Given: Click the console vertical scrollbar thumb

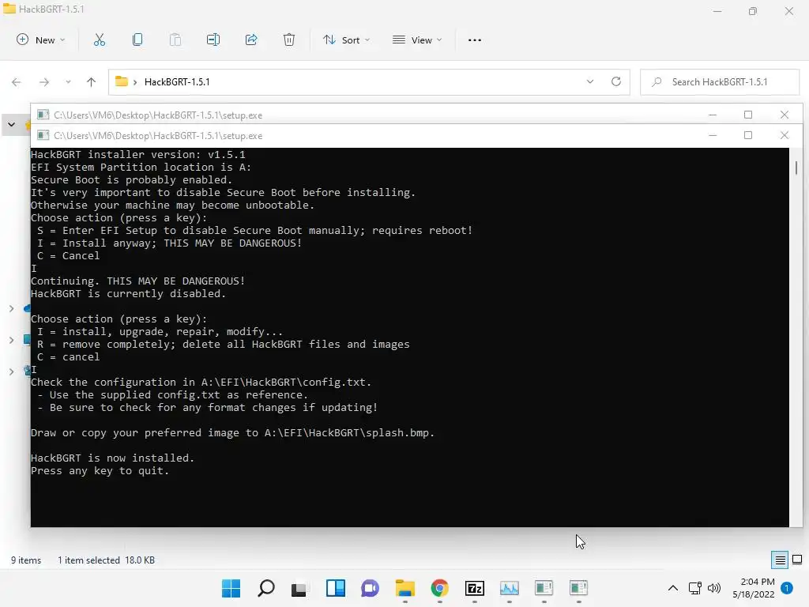Looking at the screenshot, I should (x=796, y=168).
